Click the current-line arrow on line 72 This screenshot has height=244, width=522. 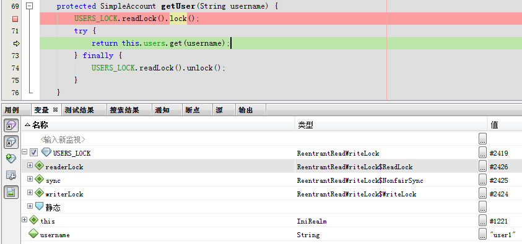[x=16, y=43]
